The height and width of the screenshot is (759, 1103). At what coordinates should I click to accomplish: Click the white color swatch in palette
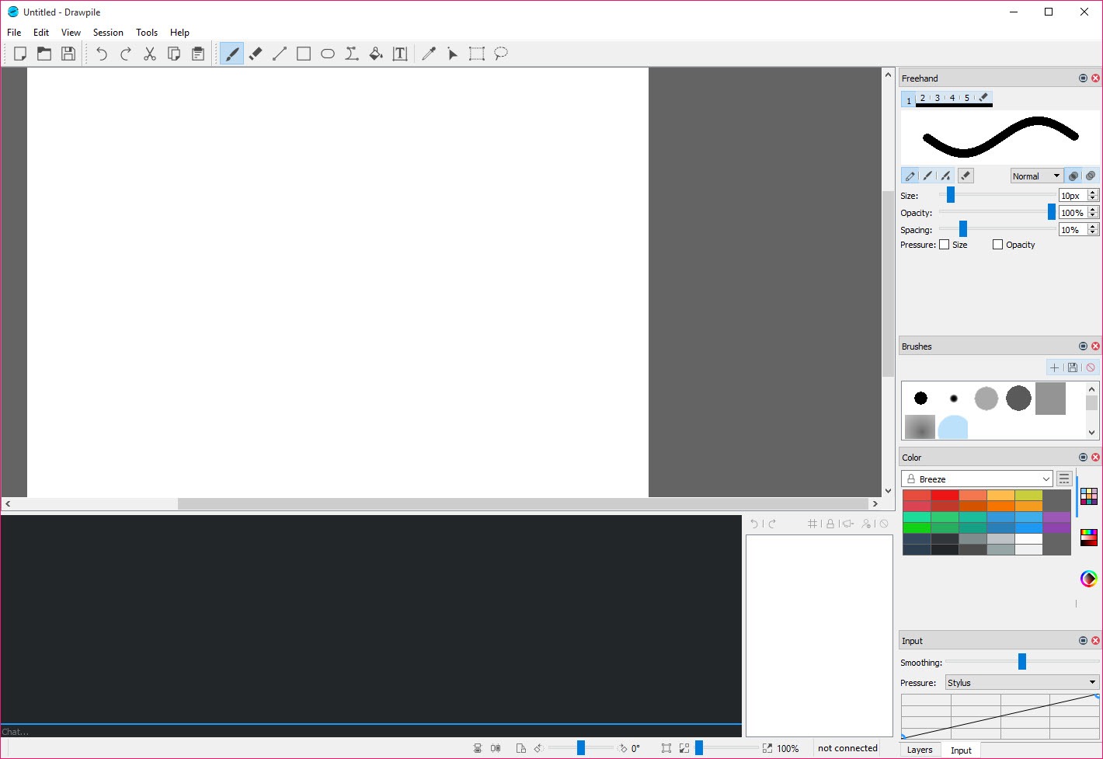(1028, 538)
